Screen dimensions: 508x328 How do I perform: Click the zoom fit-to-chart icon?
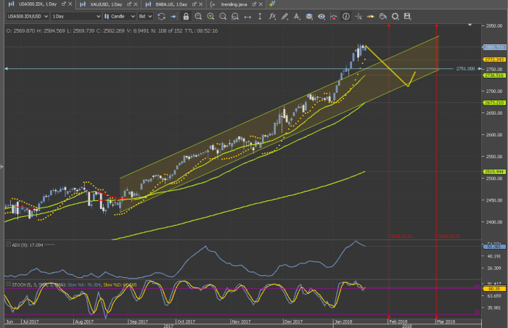[235, 16]
